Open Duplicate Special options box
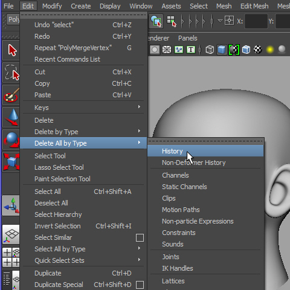The height and width of the screenshot is (290, 290). tap(140, 285)
